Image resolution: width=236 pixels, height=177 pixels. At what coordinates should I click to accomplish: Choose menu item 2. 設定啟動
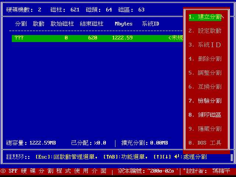click(205, 31)
